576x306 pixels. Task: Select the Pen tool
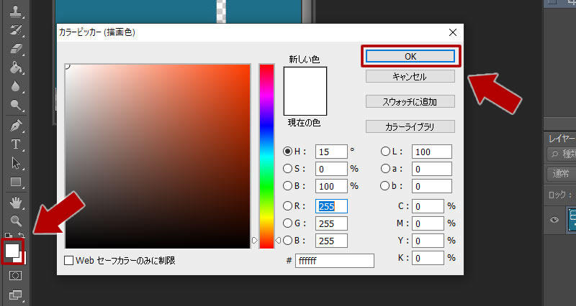coord(15,126)
